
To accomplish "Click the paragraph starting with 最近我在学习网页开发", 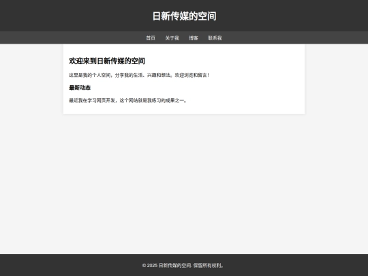I will [x=128, y=100].
